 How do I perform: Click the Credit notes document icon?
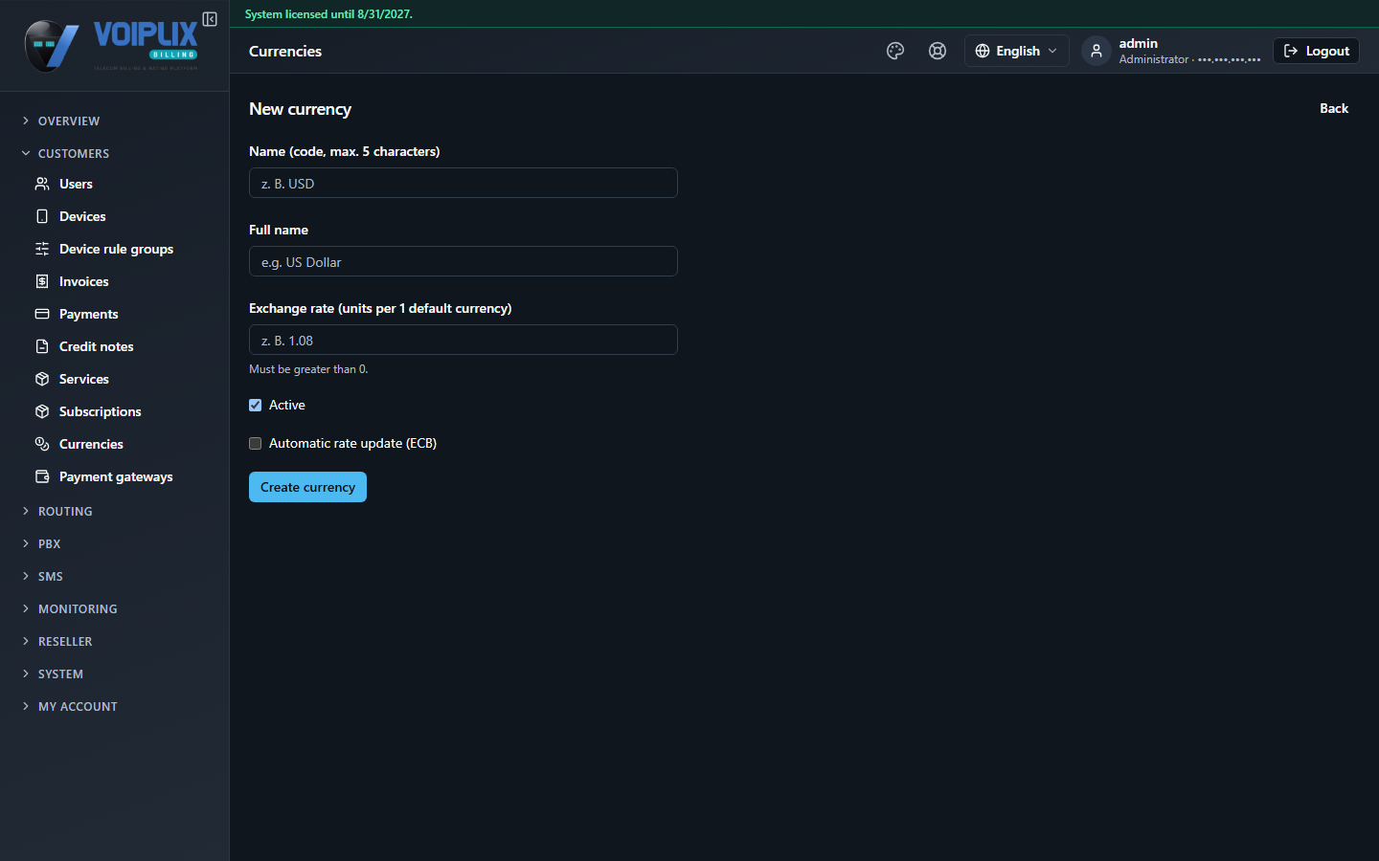[x=42, y=346]
